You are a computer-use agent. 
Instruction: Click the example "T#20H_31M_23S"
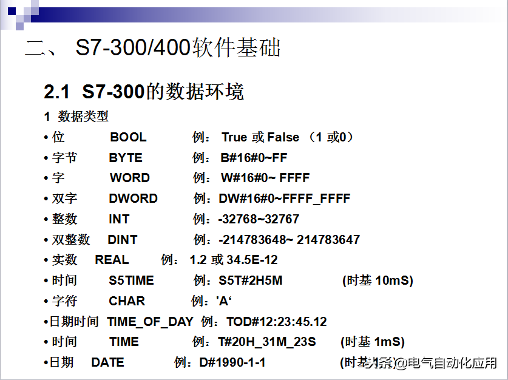(267, 342)
